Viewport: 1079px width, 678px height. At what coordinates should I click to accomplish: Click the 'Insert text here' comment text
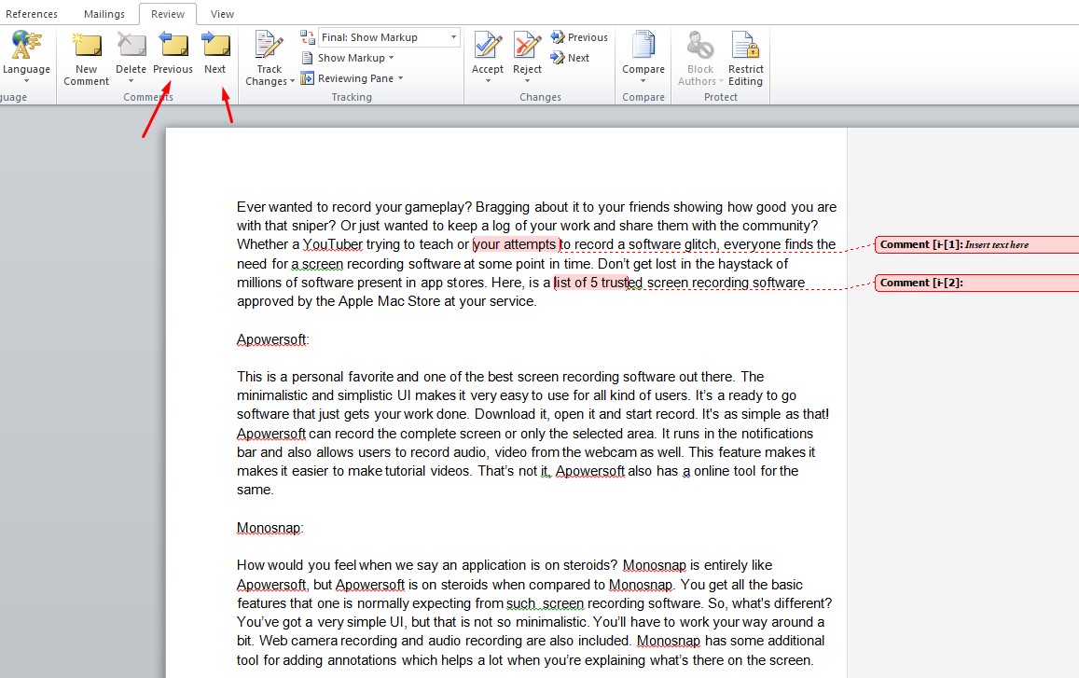click(996, 245)
